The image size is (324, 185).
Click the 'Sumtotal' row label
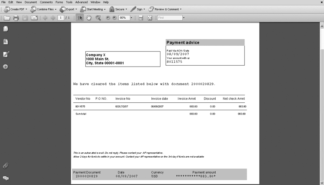(81, 114)
